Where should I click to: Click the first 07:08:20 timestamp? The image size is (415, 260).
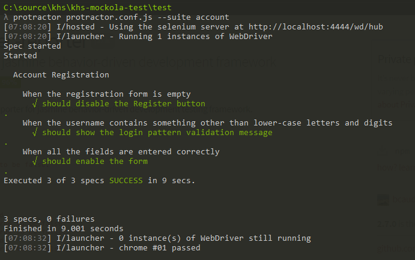point(28,27)
